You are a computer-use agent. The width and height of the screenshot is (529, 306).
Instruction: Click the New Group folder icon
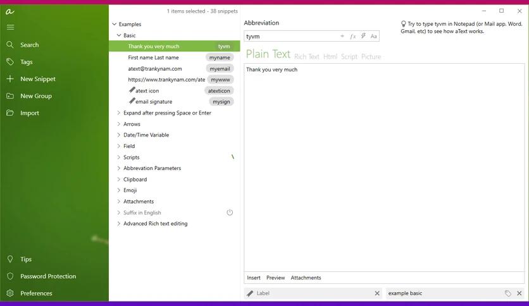click(10, 95)
